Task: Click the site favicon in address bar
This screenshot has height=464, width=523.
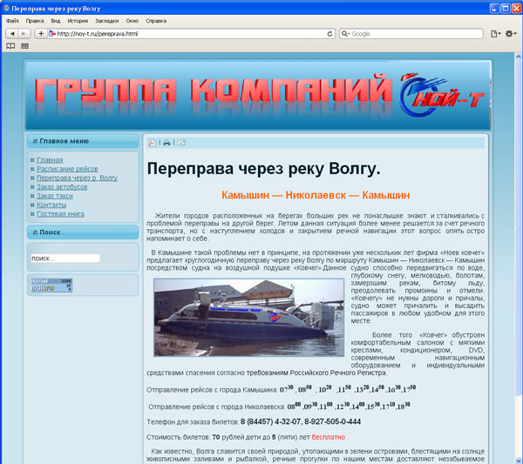Action: click(52, 33)
